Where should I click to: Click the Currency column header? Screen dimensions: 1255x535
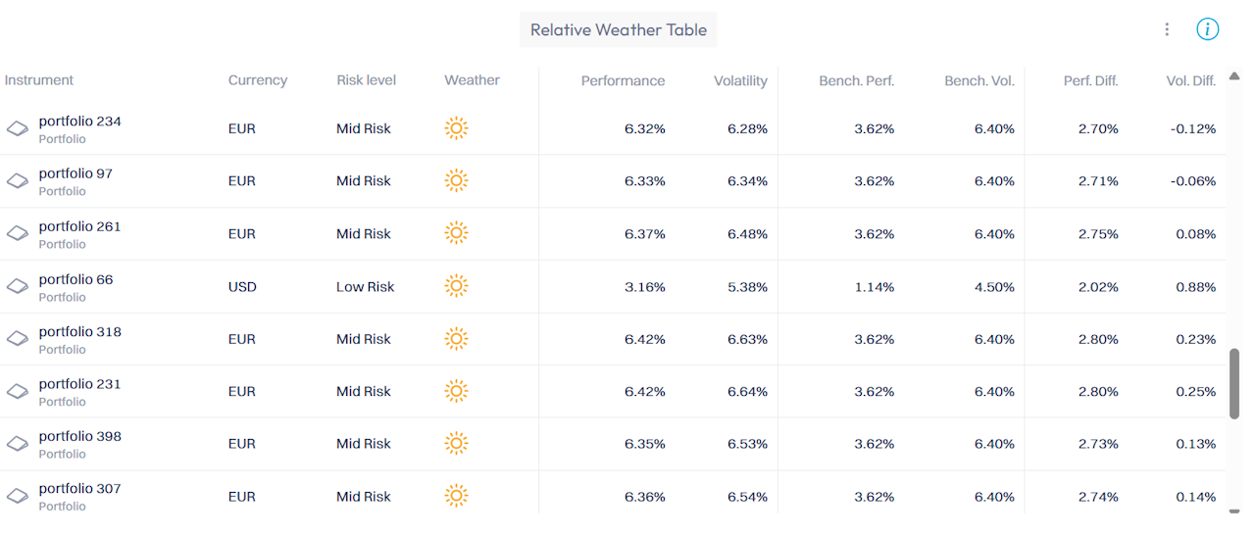coord(258,80)
